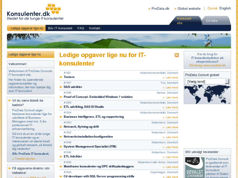Open Ledige opgaver lige nu menu
Viewport: 238px width, 178px height.
coord(27,28)
